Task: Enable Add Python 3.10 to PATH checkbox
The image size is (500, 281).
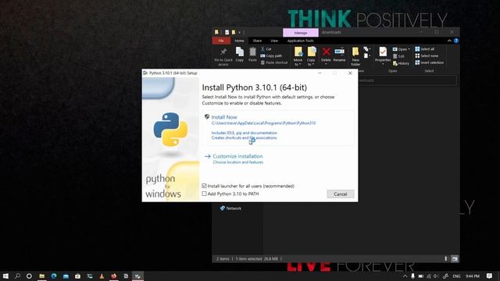Action: tap(204, 194)
